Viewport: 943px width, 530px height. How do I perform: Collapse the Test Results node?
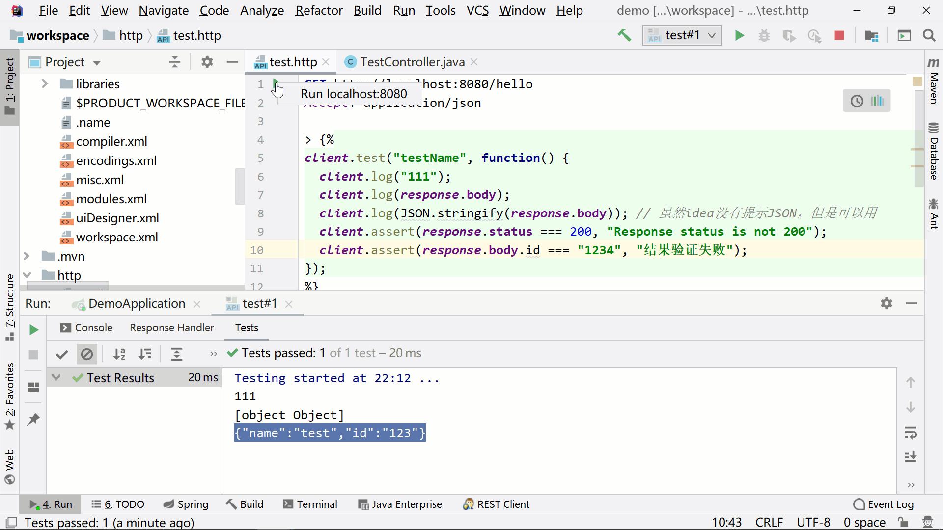tap(56, 378)
